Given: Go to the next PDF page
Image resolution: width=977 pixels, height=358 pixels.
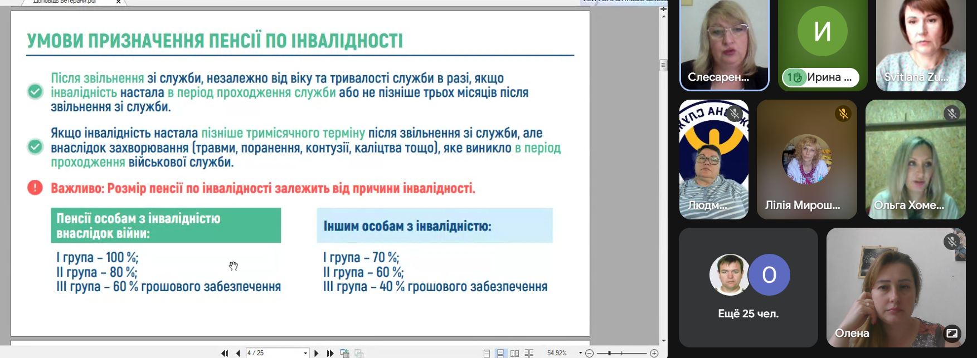Looking at the screenshot, I should click(x=317, y=353).
